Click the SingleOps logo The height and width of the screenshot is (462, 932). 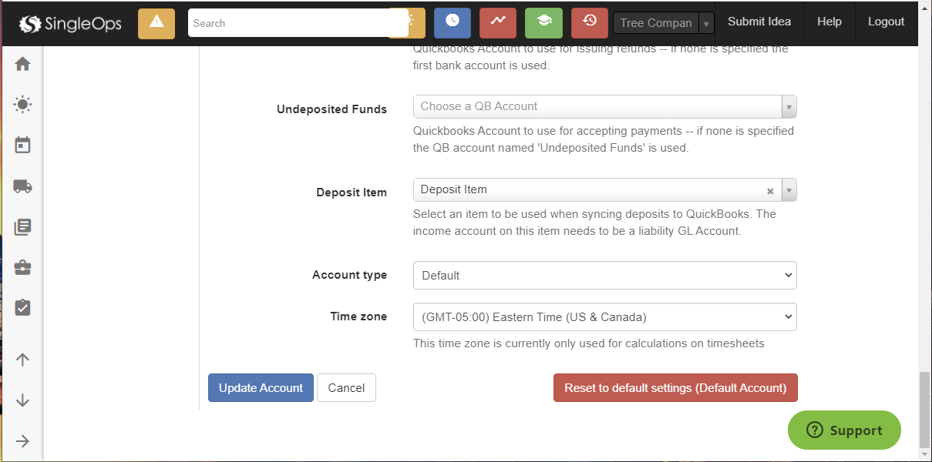tap(71, 24)
